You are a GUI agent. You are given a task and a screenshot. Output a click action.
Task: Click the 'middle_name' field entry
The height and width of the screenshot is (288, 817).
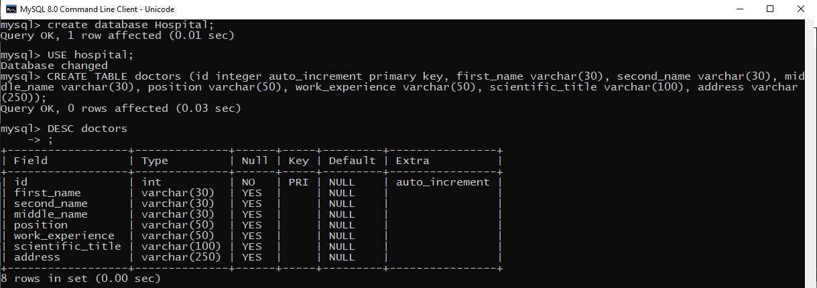51,214
